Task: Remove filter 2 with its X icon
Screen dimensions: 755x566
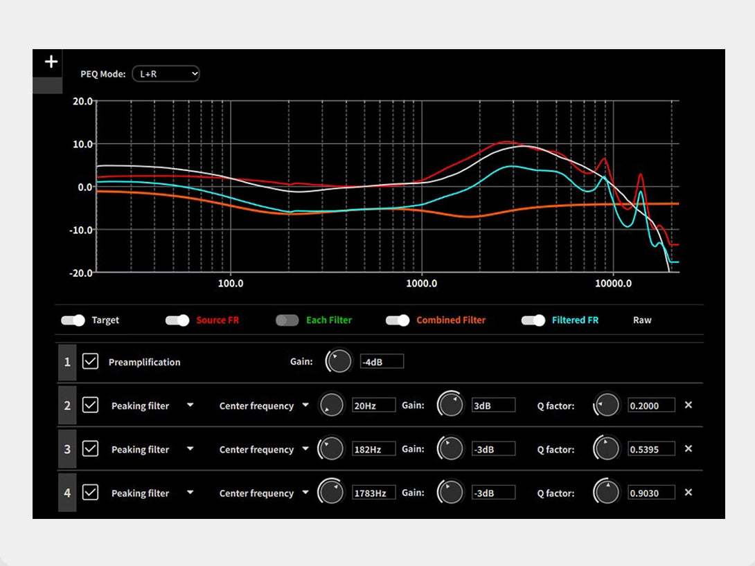Action: pos(688,405)
